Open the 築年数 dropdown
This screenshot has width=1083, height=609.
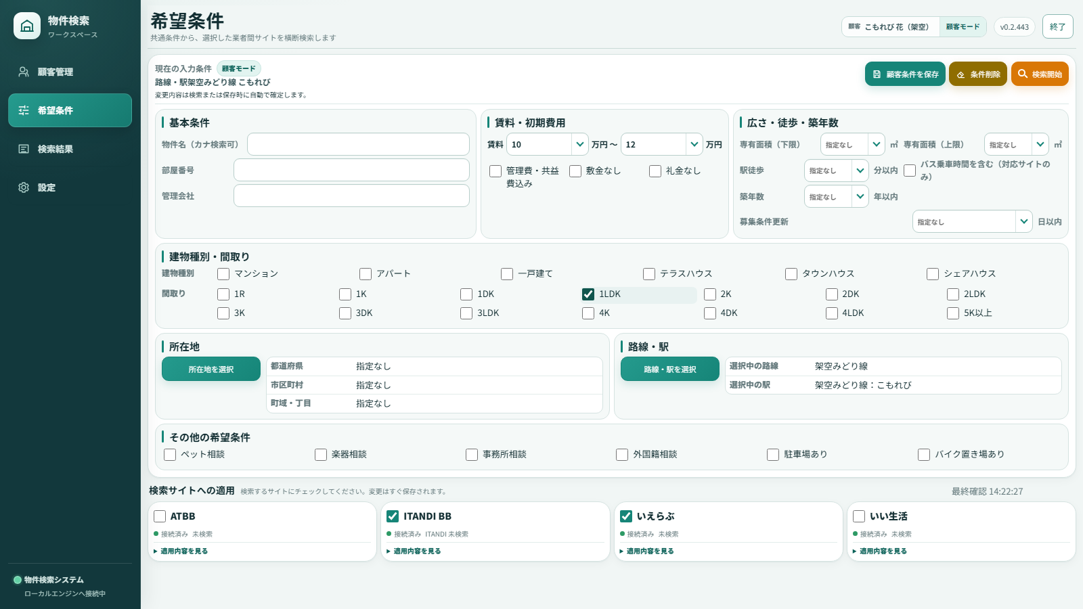[837, 196]
